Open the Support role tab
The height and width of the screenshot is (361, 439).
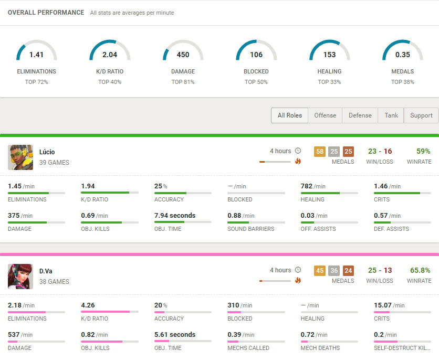point(421,115)
